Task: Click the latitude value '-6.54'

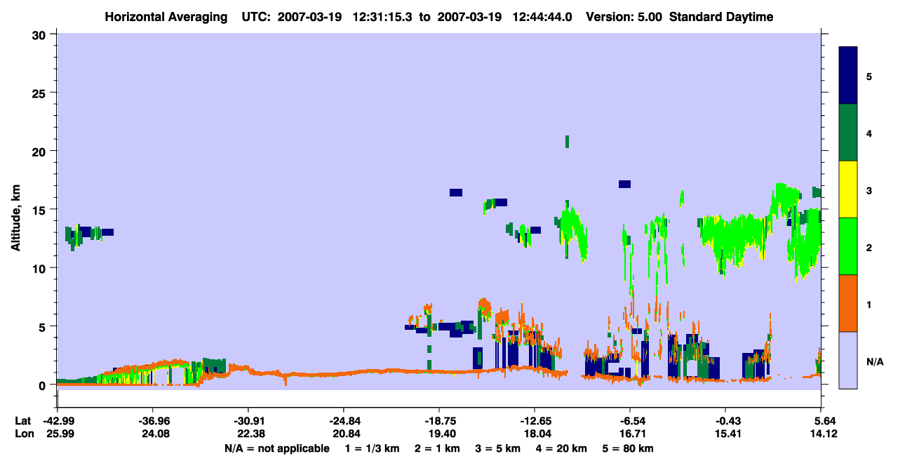Action: [x=631, y=420]
